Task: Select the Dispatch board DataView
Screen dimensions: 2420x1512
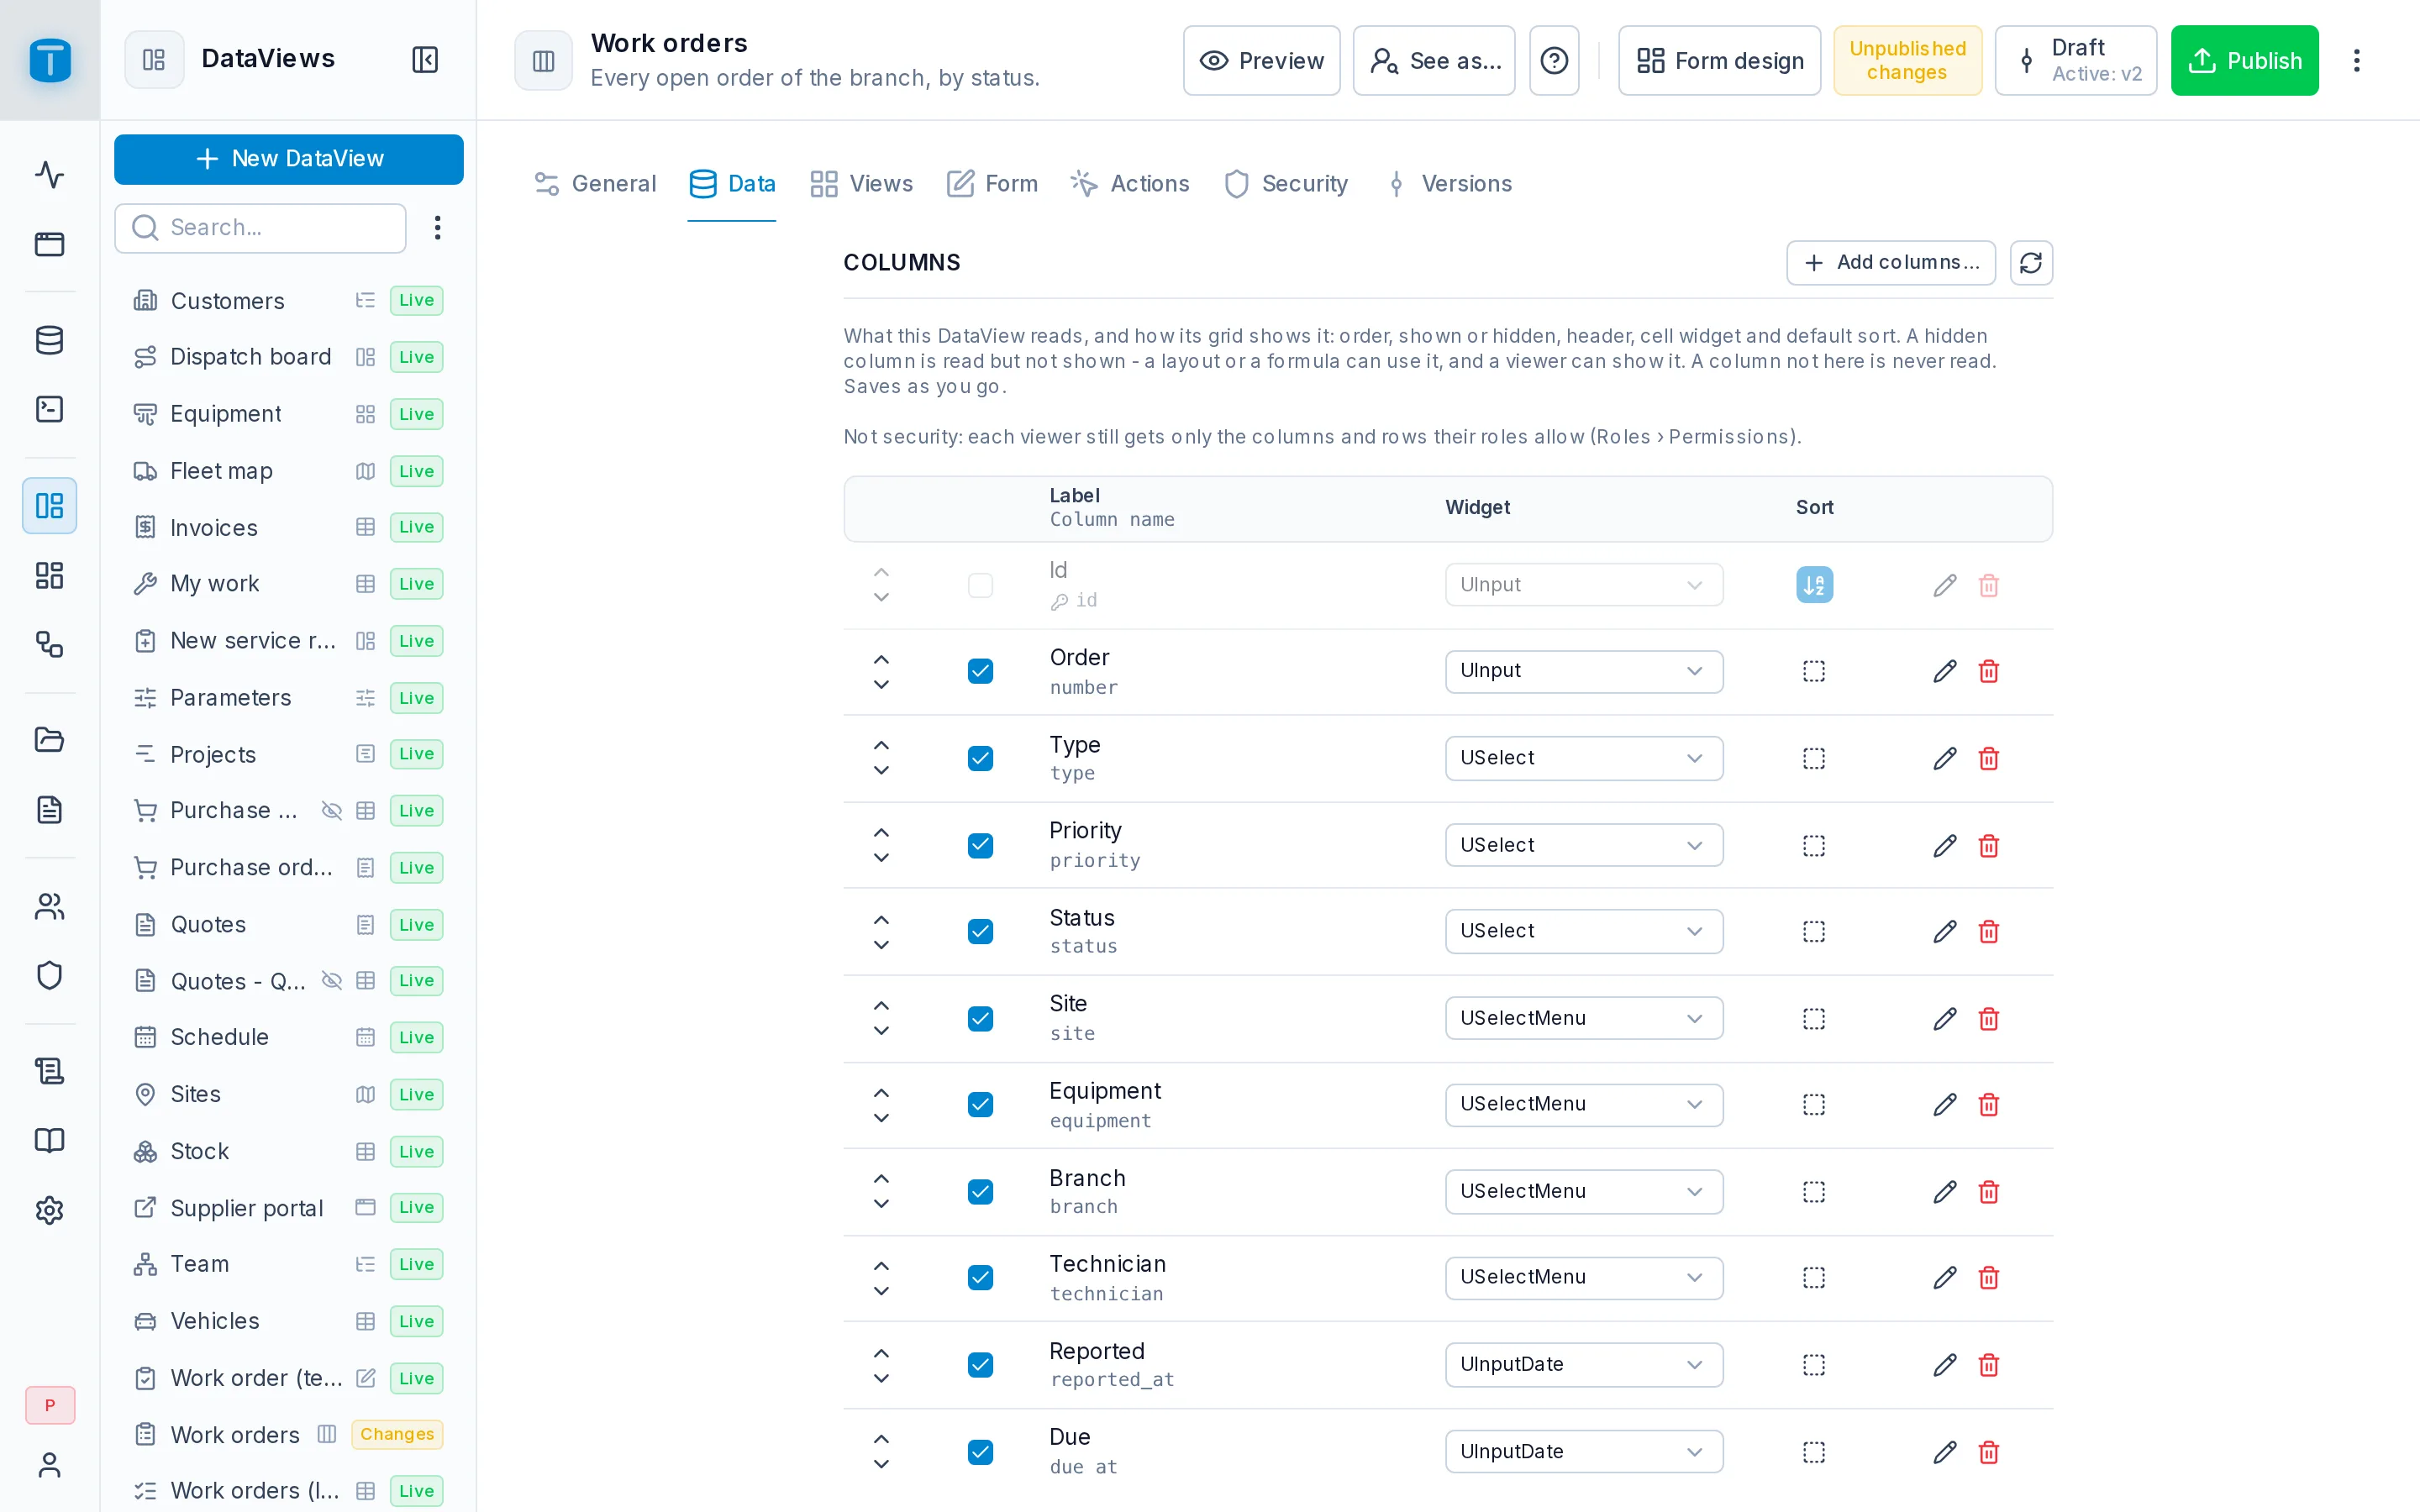Action: [288, 357]
